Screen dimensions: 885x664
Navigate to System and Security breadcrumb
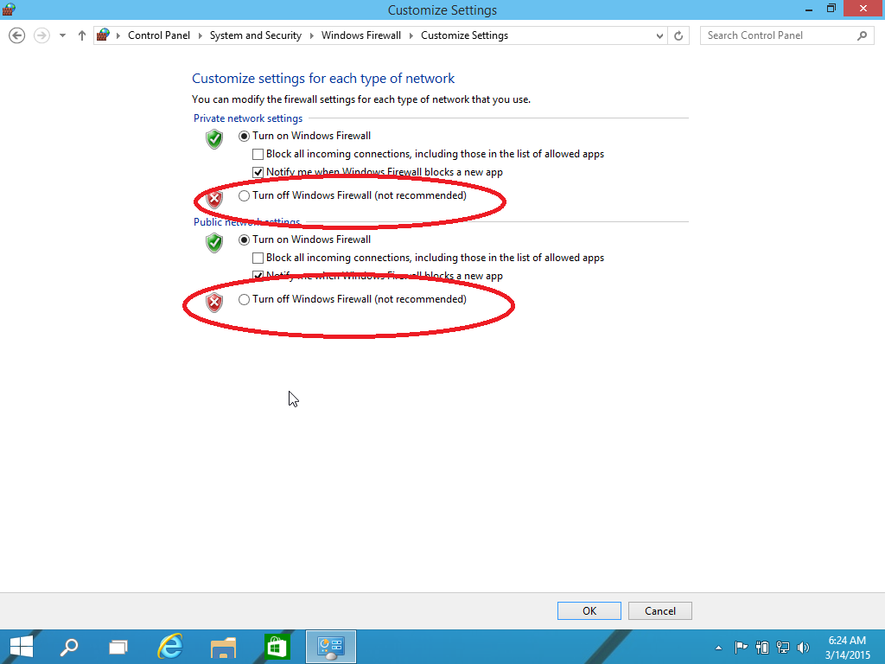click(255, 35)
